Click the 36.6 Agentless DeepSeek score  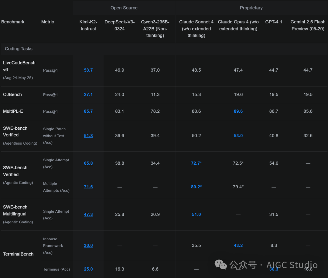coord(119,136)
